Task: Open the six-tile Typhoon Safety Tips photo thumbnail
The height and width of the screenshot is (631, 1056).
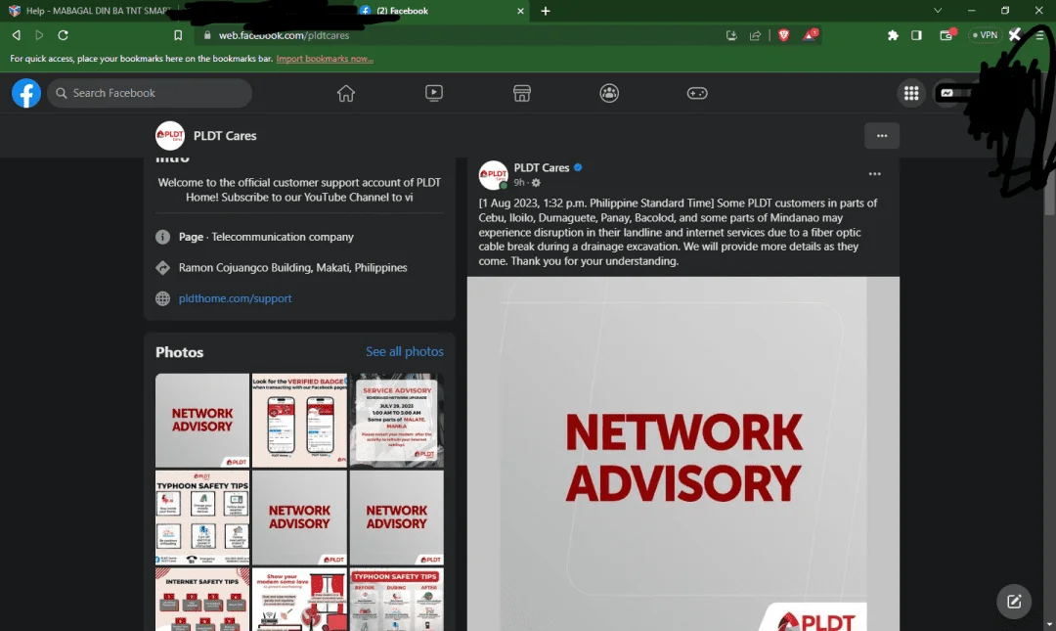Action: pyautogui.click(x=202, y=518)
